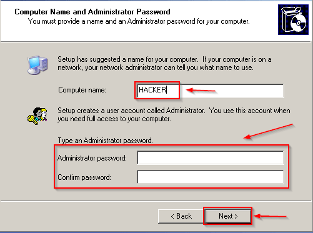Click the users with yellow key icon

click(x=37, y=116)
